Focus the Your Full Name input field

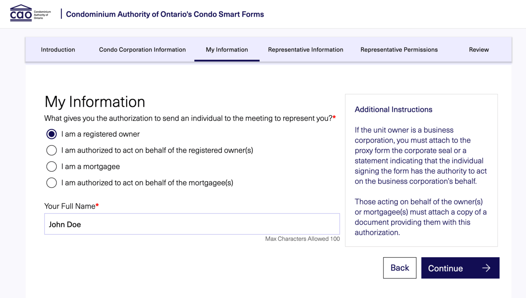point(192,224)
